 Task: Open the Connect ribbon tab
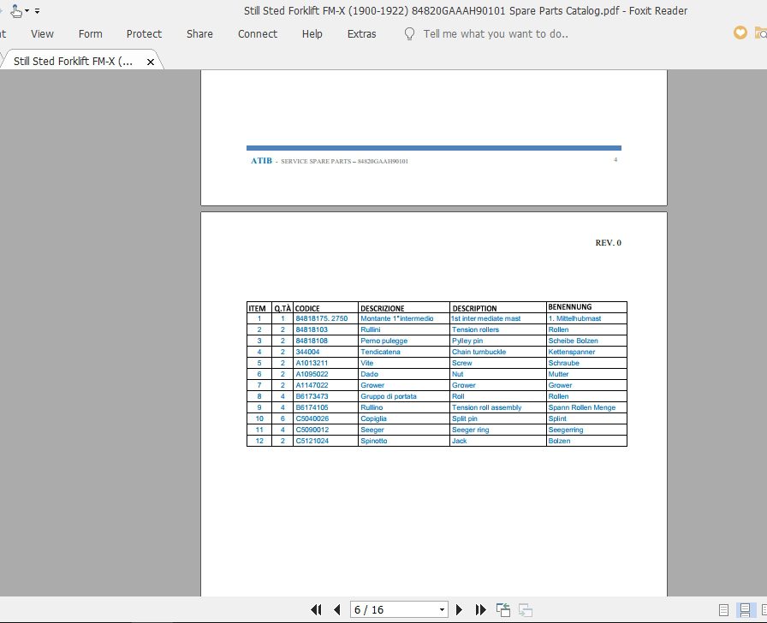pyautogui.click(x=258, y=33)
